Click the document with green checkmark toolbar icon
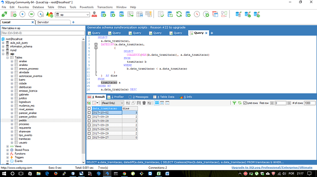The image size is (317, 177). pos(161,14)
